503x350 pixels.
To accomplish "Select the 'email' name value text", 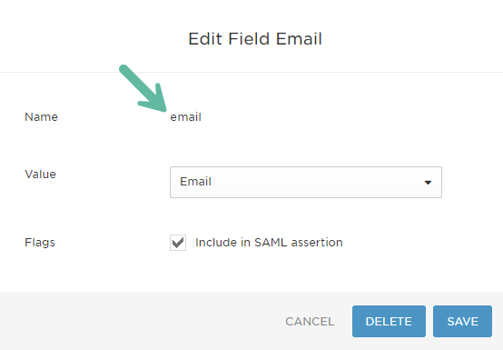I will pos(185,117).
